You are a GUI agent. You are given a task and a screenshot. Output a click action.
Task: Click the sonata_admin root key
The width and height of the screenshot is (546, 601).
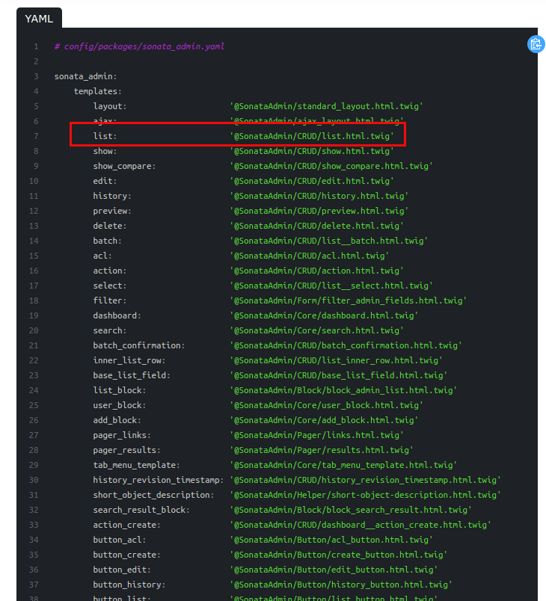(85, 76)
